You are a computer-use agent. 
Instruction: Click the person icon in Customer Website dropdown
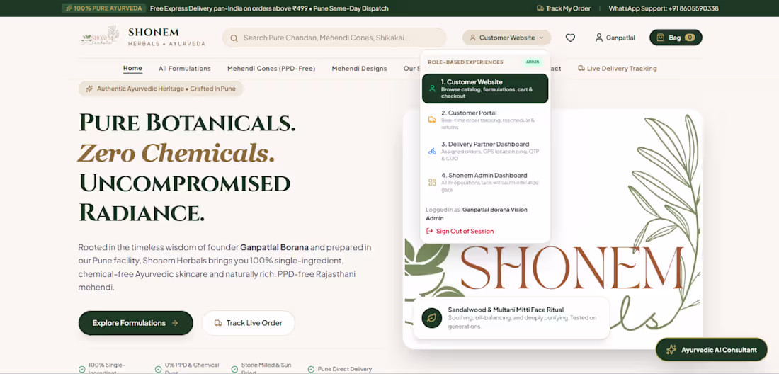[x=472, y=38]
